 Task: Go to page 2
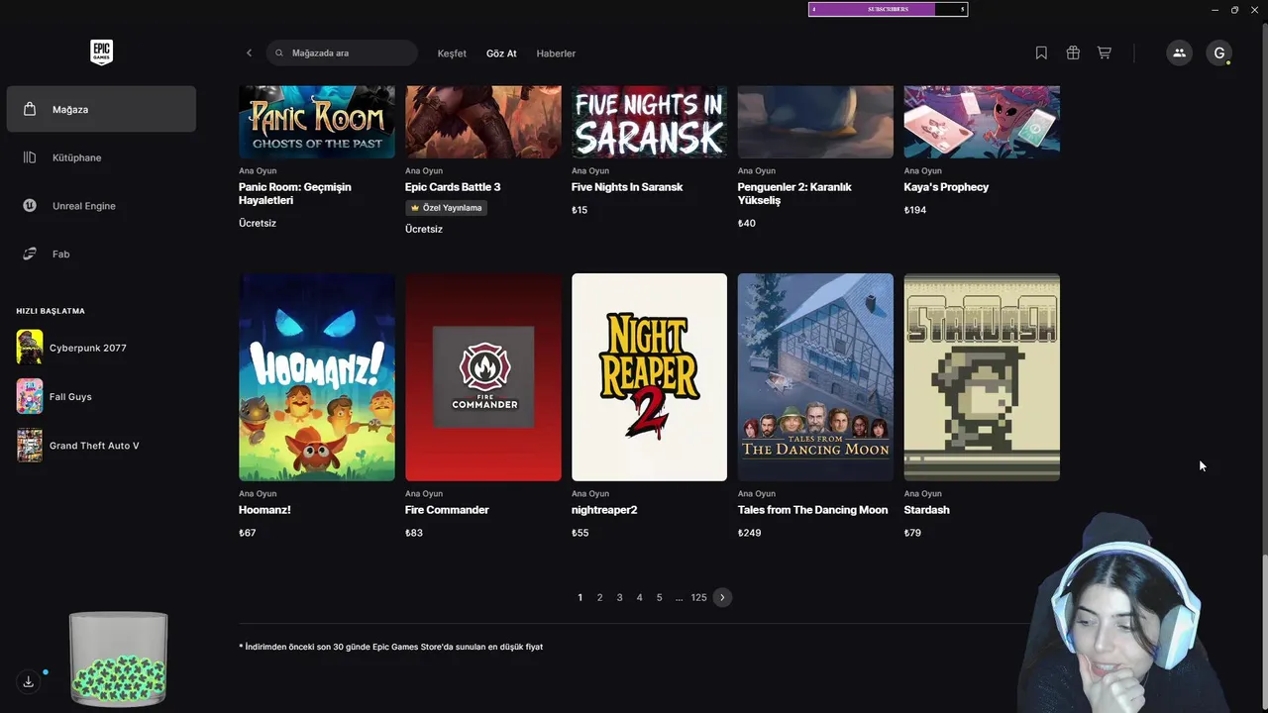[x=599, y=597]
